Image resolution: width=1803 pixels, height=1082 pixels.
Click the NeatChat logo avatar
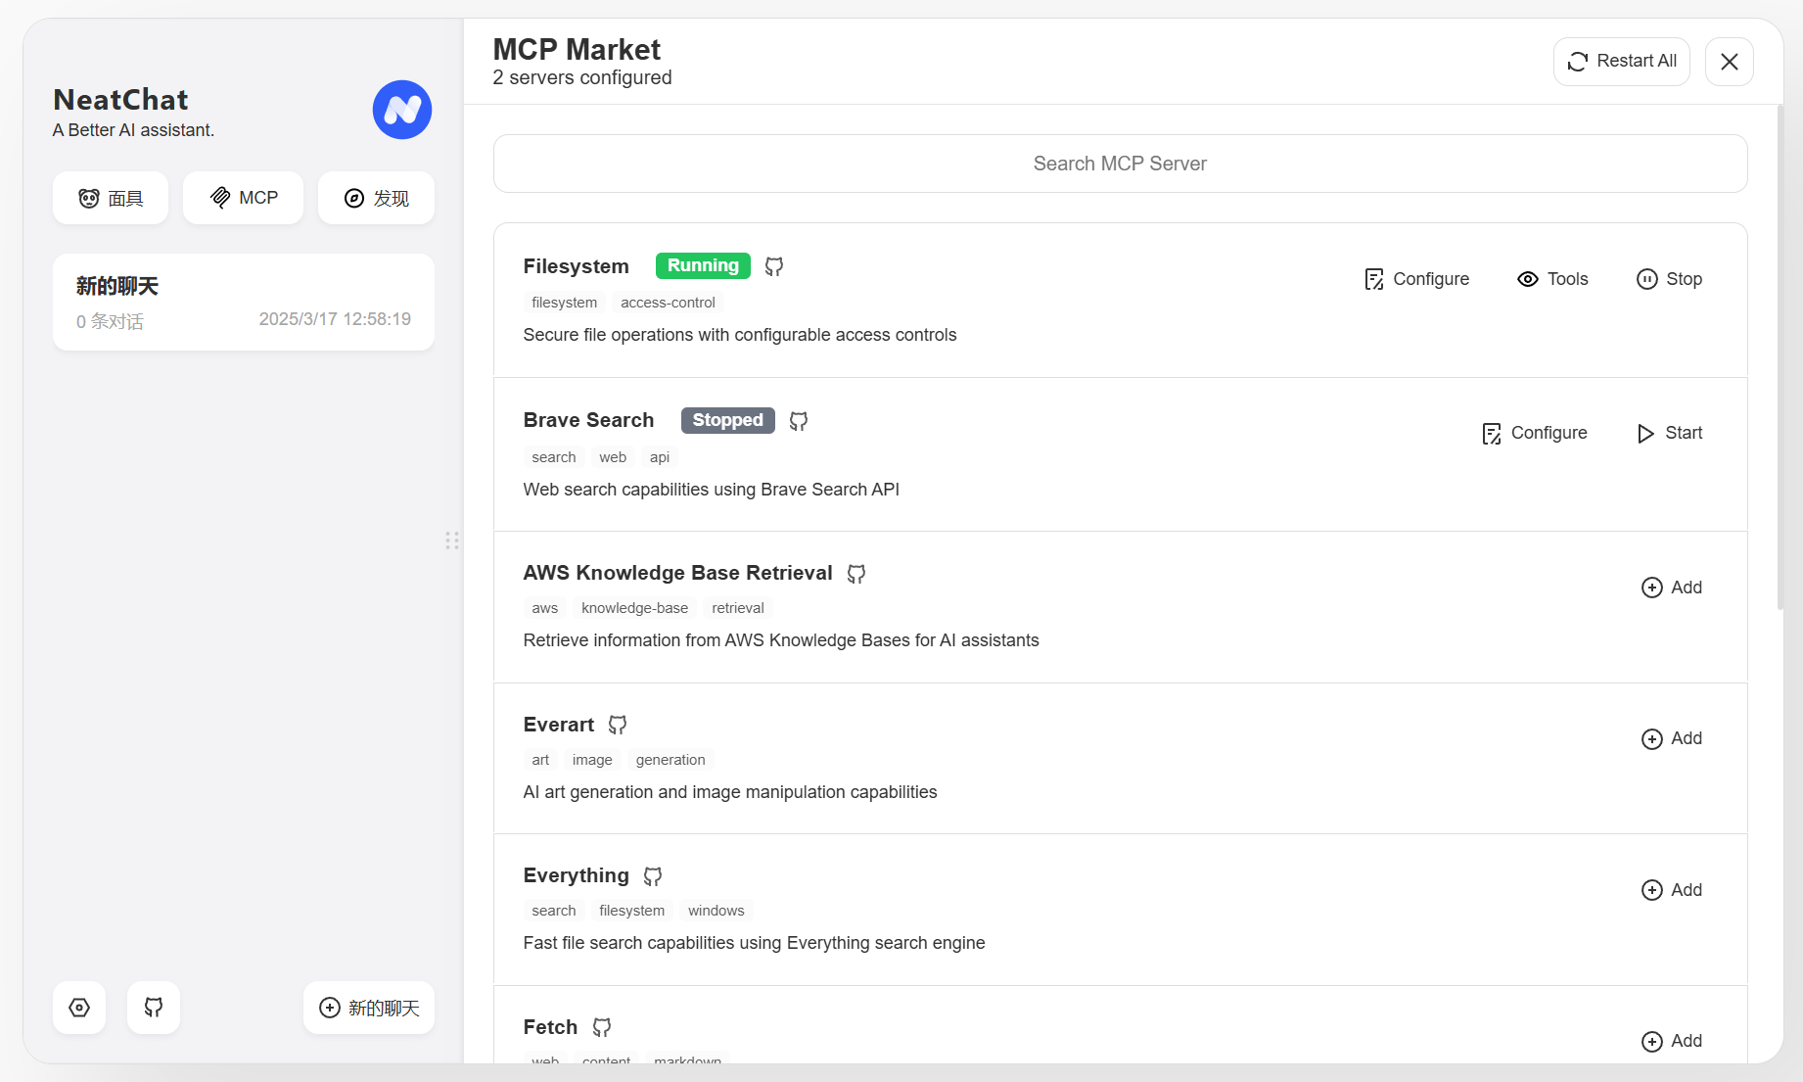pyautogui.click(x=401, y=110)
